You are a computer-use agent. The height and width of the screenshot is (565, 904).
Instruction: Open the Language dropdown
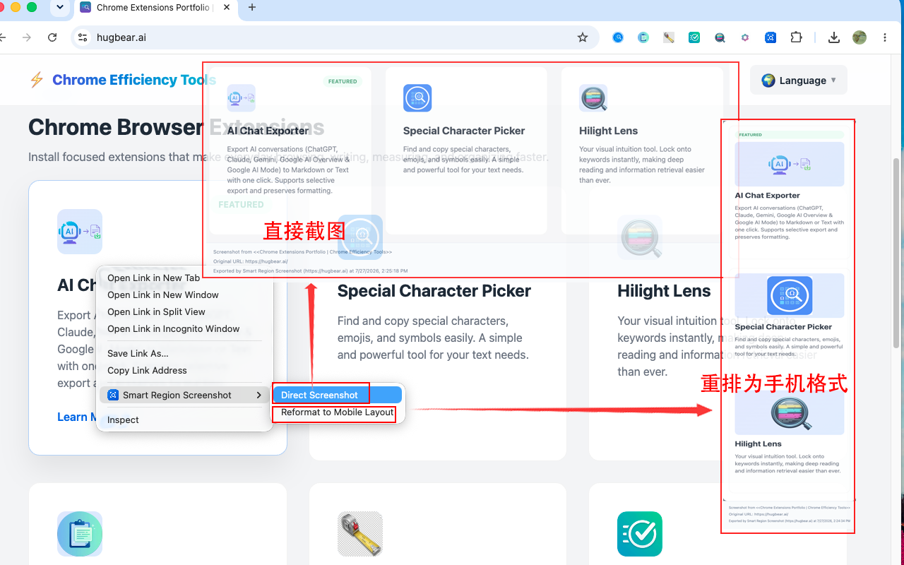pyautogui.click(x=799, y=81)
